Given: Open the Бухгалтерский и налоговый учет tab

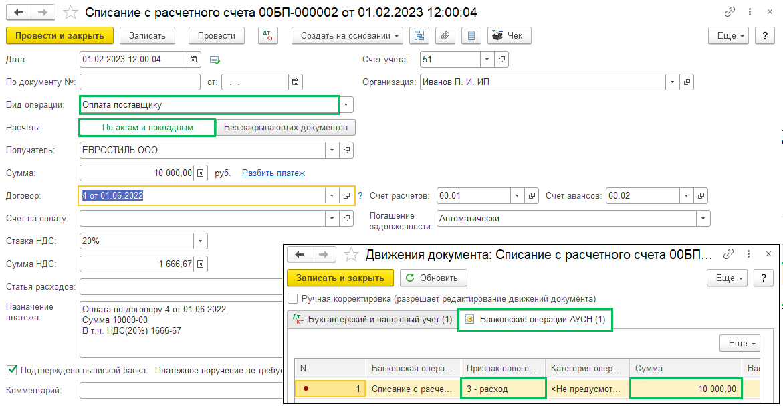Looking at the screenshot, I should (372, 320).
